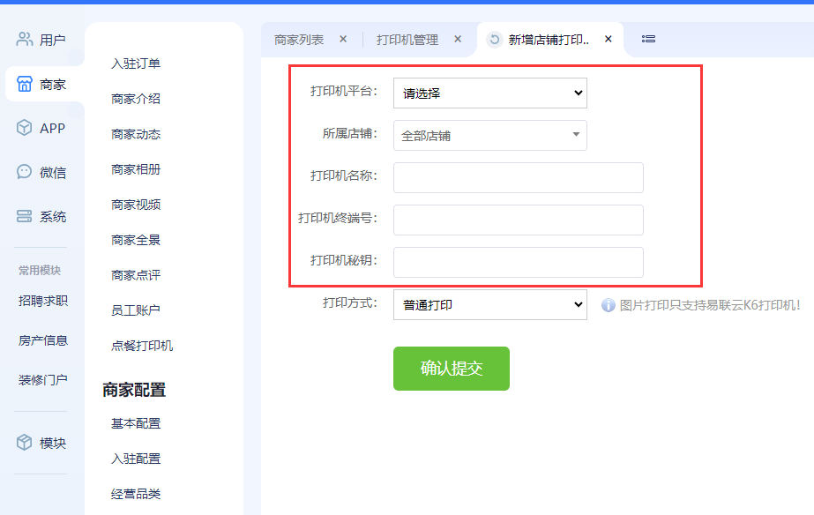Viewport: 814px width, 515px height.
Task: Open 基本配置 under 商家配置
Action: pyautogui.click(x=136, y=423)
